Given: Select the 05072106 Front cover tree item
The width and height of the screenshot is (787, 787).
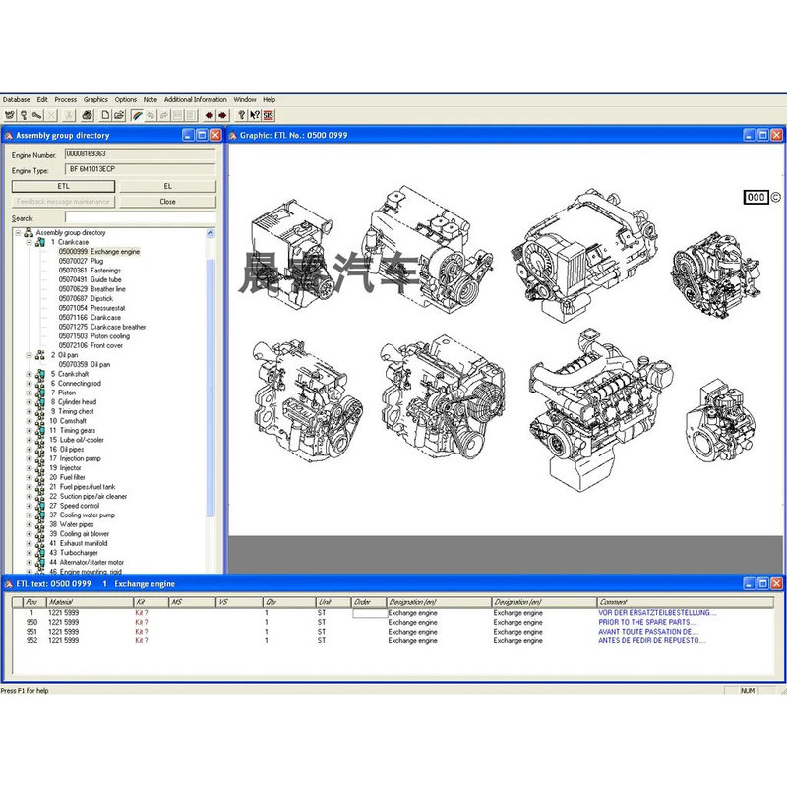Looking at the screenshot, I should tap(91, 346).
